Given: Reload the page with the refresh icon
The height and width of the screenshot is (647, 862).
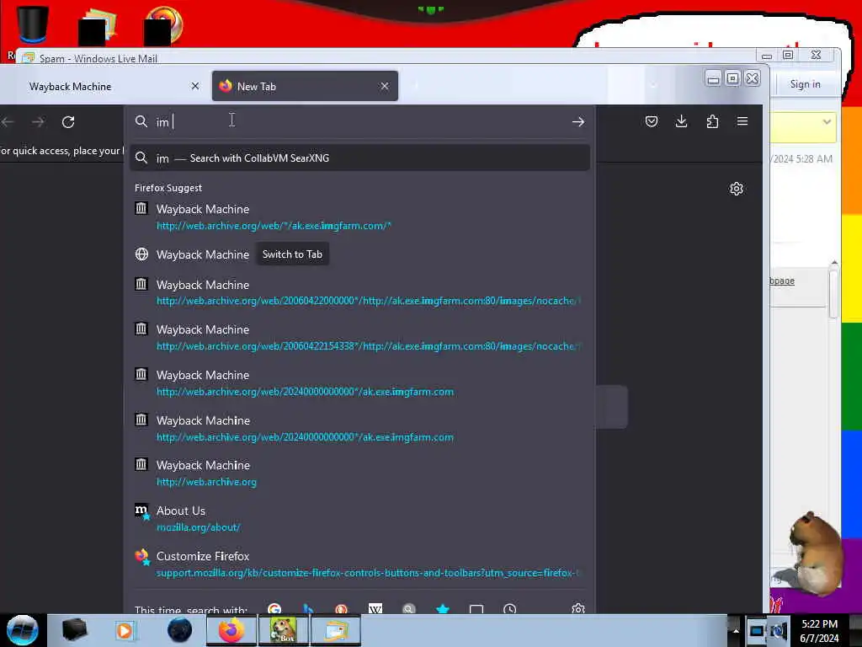Looking at the screenshot, I should click(x=68, y=121).
